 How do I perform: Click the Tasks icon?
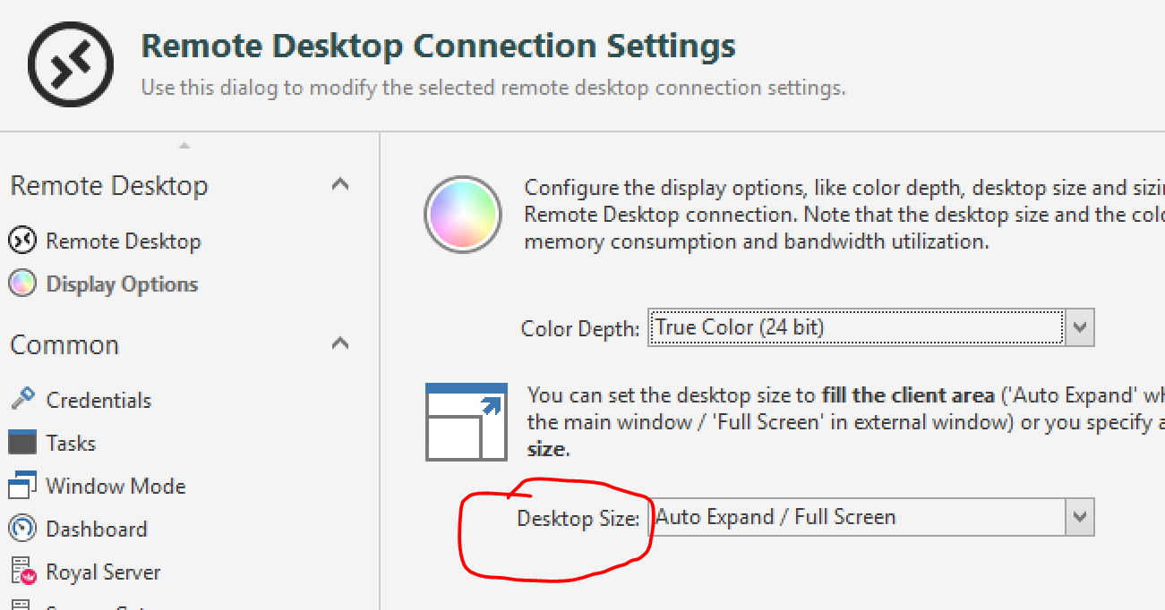coord(22,443)
